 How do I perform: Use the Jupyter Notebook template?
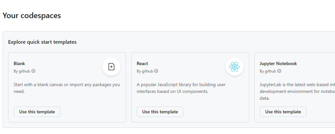(x=283, y=112)
